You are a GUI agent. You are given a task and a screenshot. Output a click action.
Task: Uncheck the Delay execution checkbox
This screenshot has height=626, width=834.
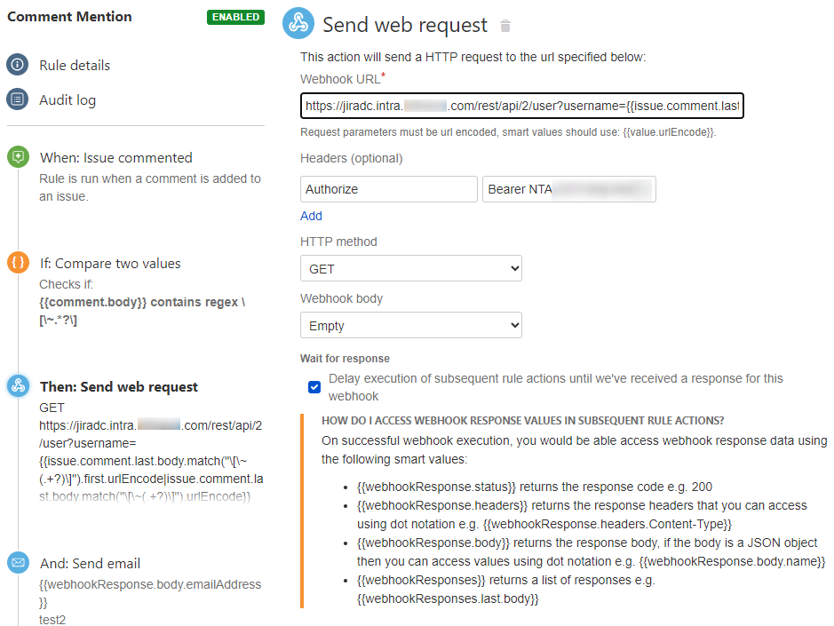(314, 387)
